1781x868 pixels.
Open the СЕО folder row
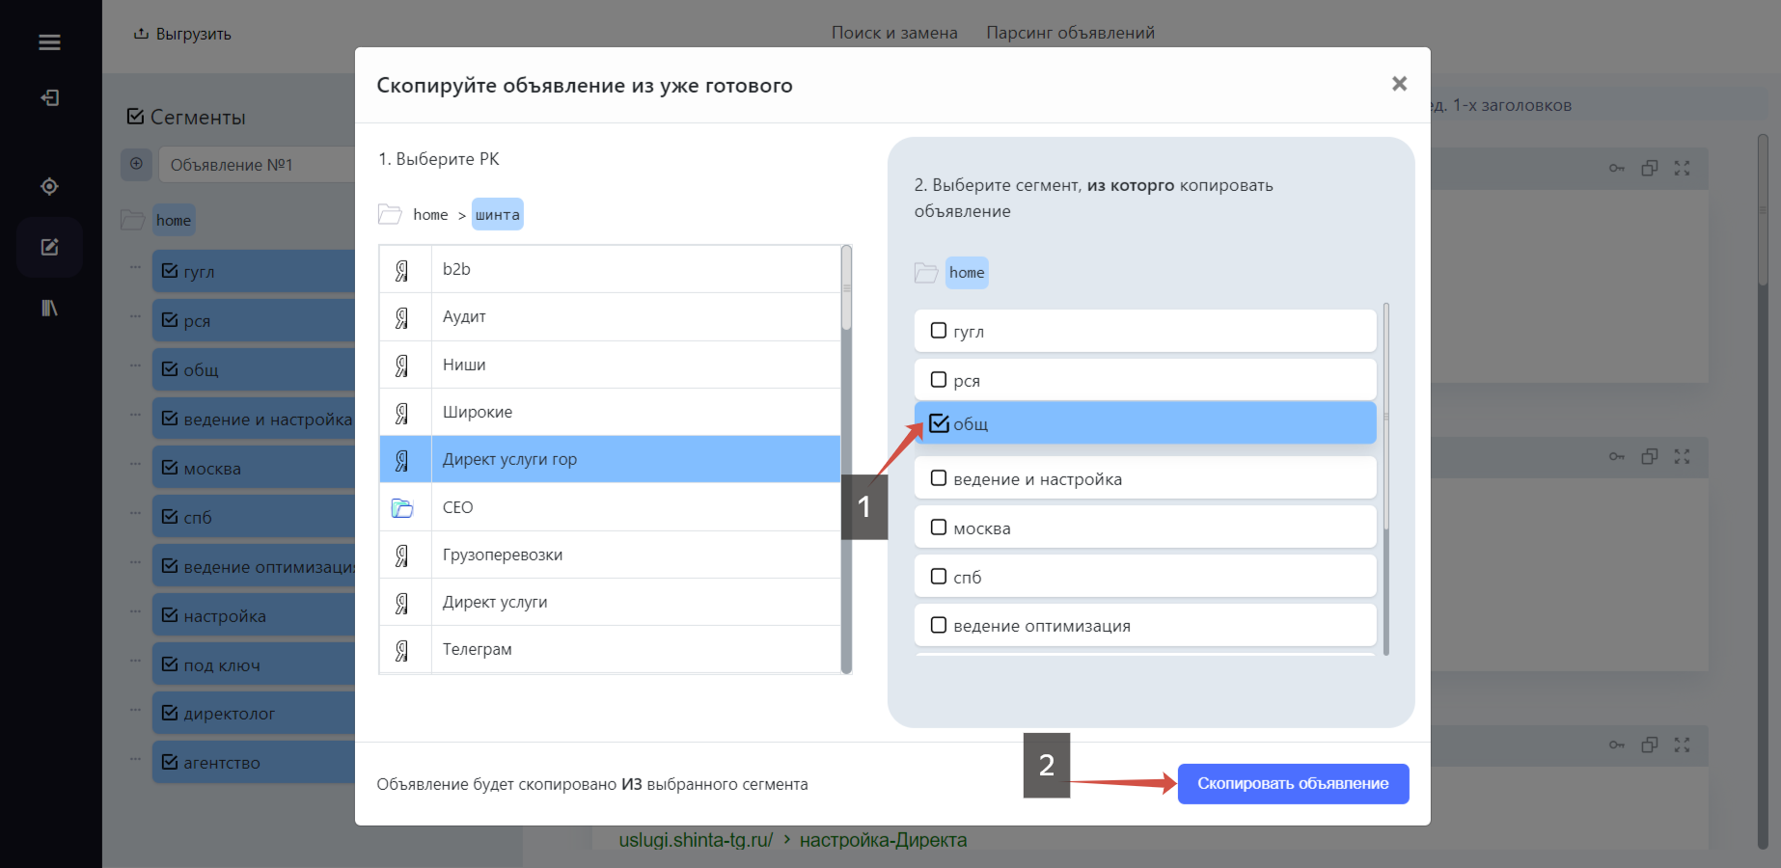pyautogui.click(x=610, y=507)
